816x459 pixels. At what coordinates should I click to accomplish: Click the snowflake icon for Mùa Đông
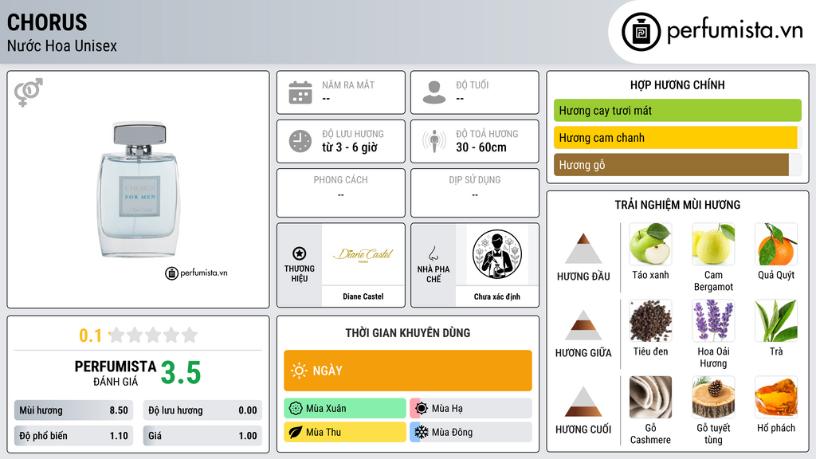point(422,432)
